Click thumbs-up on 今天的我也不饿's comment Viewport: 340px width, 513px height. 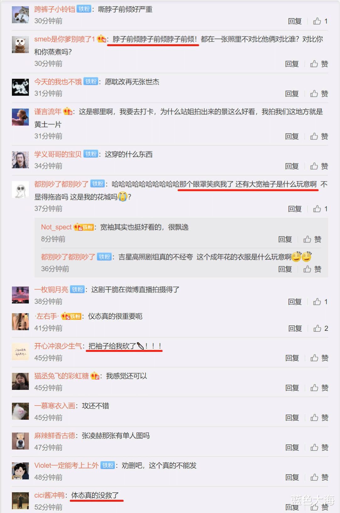(x=319, y=94)
